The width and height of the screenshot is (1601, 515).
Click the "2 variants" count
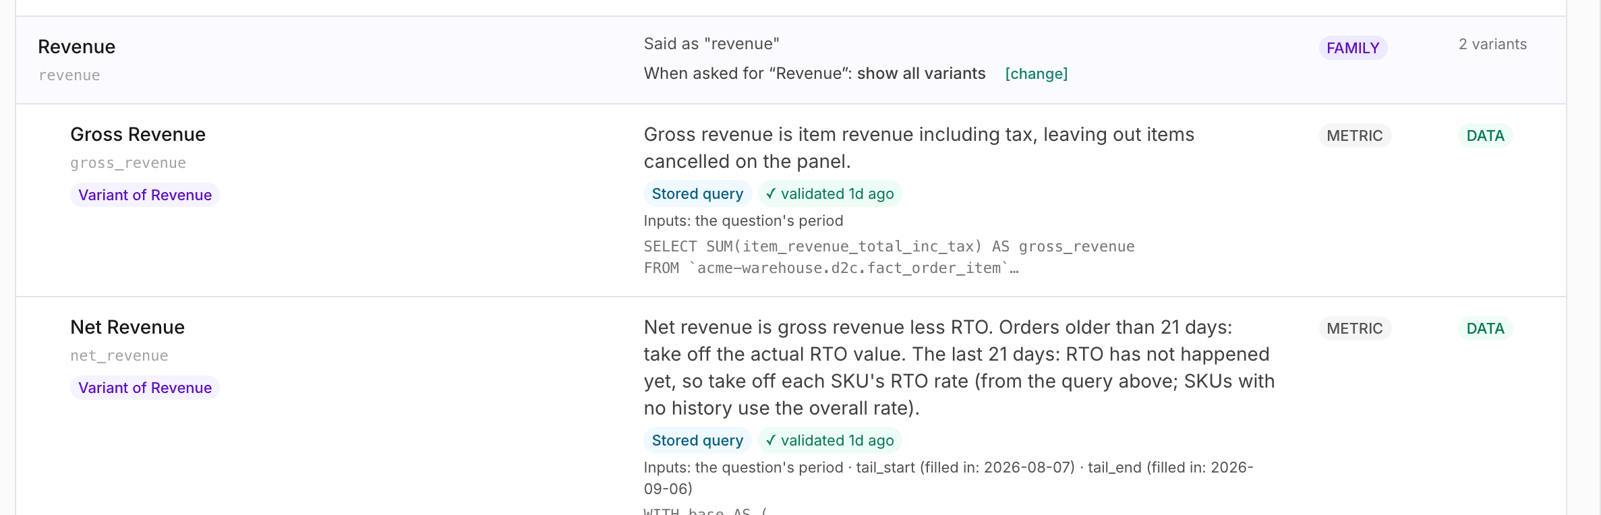point(1492,44)
